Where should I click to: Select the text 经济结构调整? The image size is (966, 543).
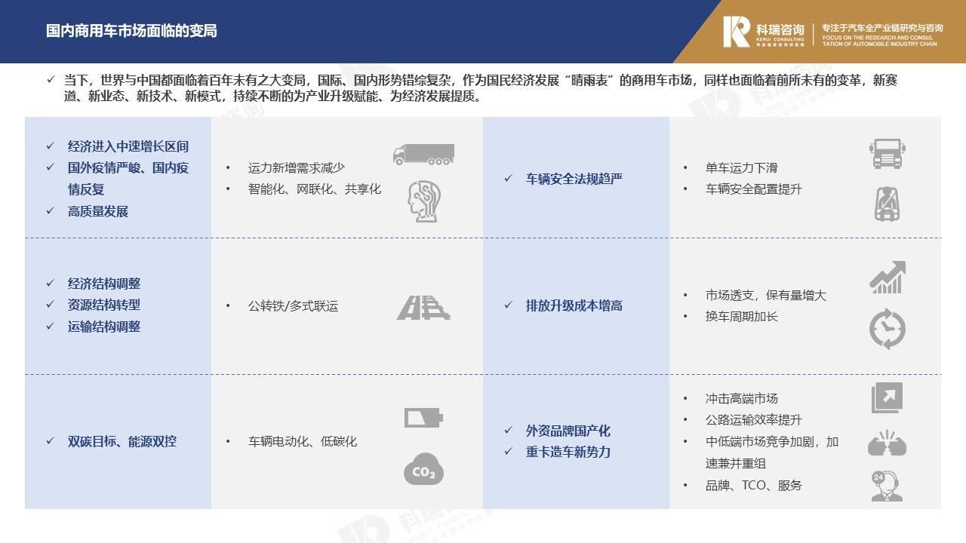tap(104, 284)
